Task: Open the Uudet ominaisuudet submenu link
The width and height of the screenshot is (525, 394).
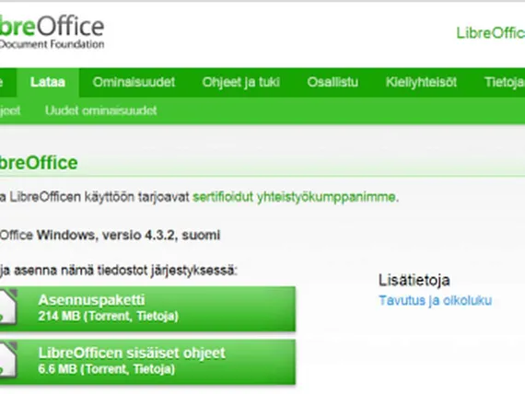Action: (x=100, y=110)
